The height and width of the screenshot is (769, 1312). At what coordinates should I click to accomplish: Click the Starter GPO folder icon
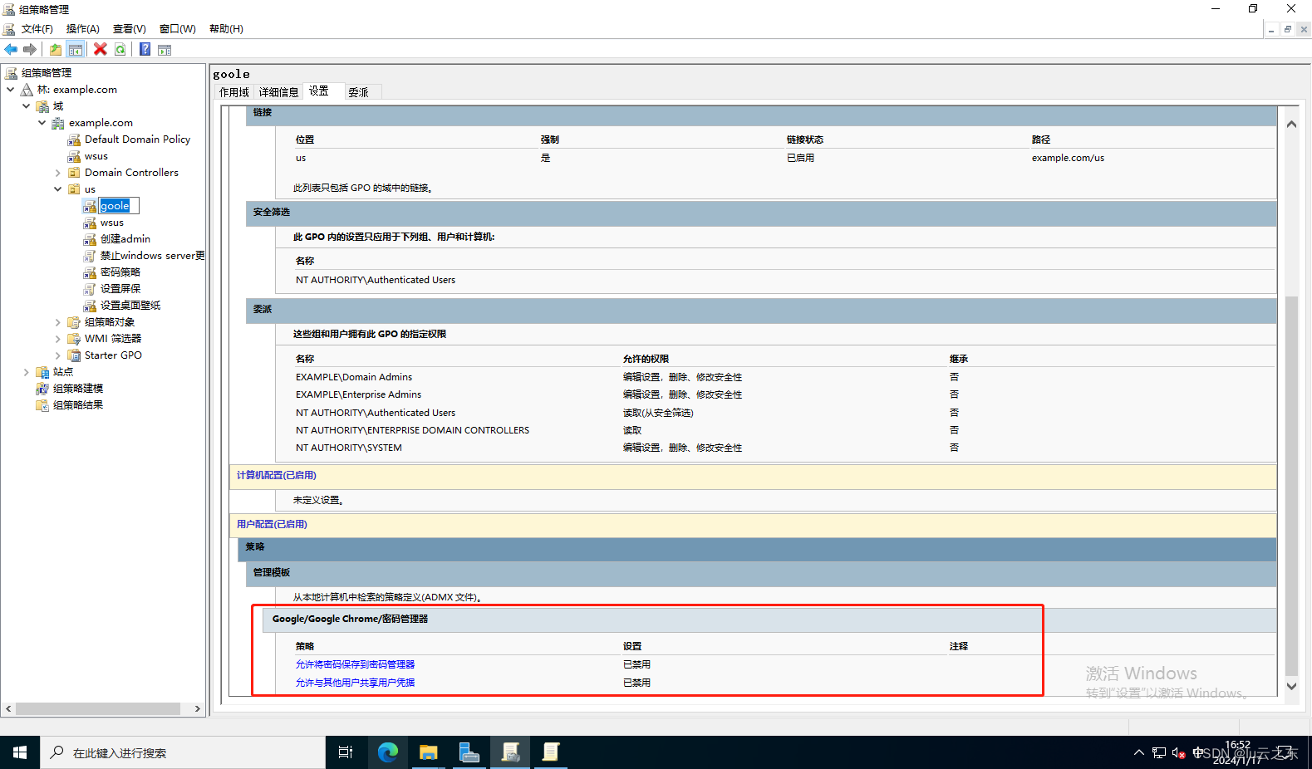[x=74, y=355]
